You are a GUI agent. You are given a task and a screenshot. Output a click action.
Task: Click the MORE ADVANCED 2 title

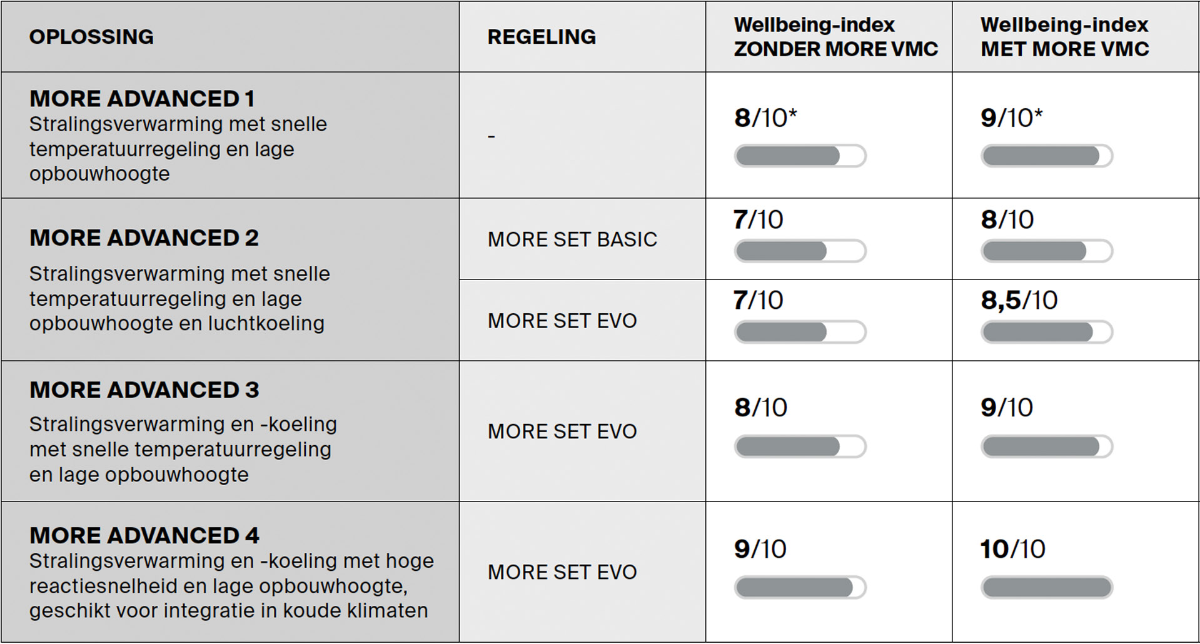click(144, 238)
